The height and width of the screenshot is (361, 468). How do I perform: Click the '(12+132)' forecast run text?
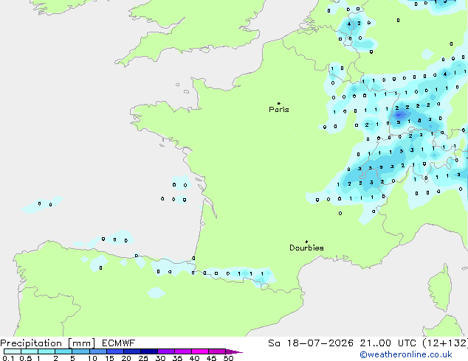[x=444, y=343]
